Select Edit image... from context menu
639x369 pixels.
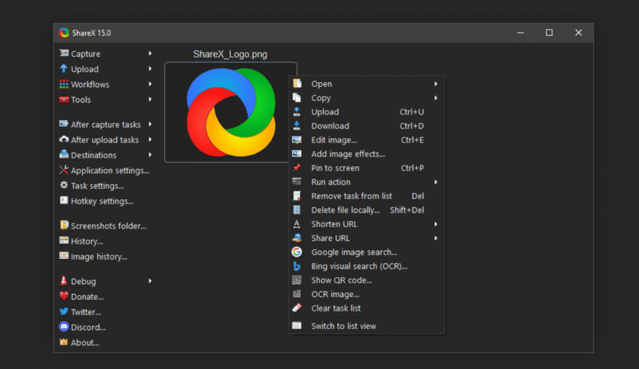tap(334, 140)
